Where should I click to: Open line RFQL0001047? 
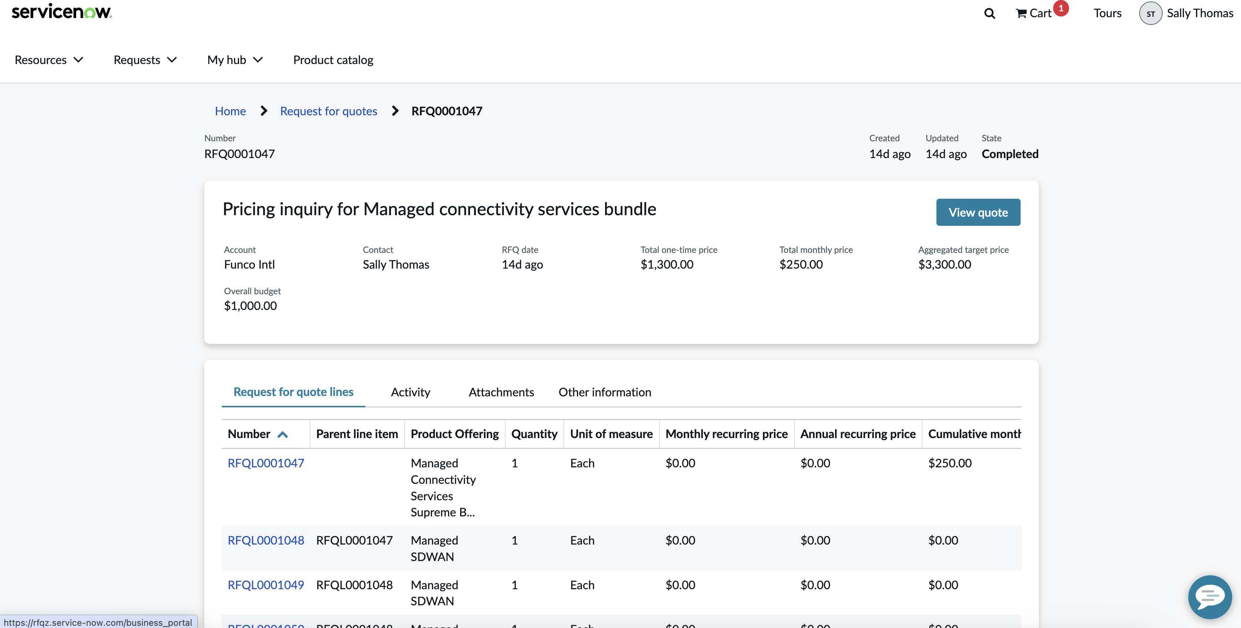pos(266,463)
